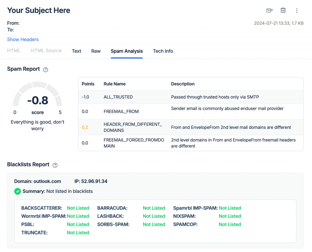Select the Spam Analysis tab
Screen dimensions: 312x252
tap(126, 51)
